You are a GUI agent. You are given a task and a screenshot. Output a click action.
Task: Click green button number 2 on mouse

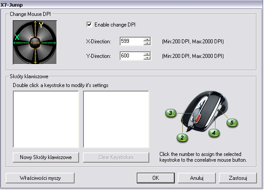pos(182,137)
